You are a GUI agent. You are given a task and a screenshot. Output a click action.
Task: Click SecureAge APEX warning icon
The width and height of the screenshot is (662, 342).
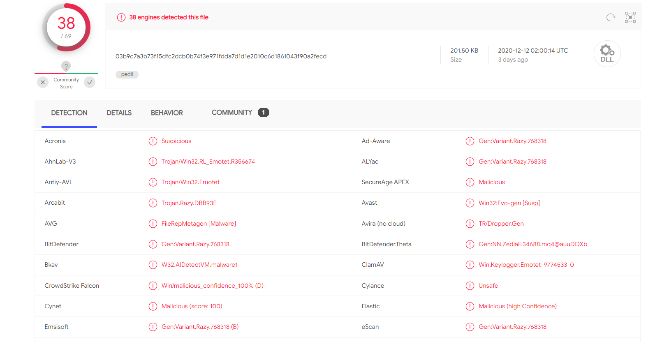[470, 182]
